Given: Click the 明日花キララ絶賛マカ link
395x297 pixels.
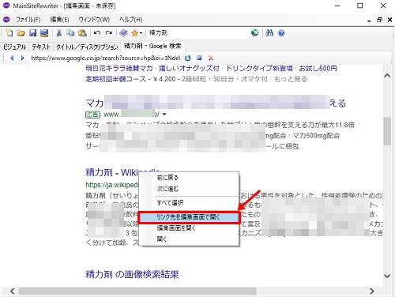Looking at the screenshot, I should (x=119, y=69).
